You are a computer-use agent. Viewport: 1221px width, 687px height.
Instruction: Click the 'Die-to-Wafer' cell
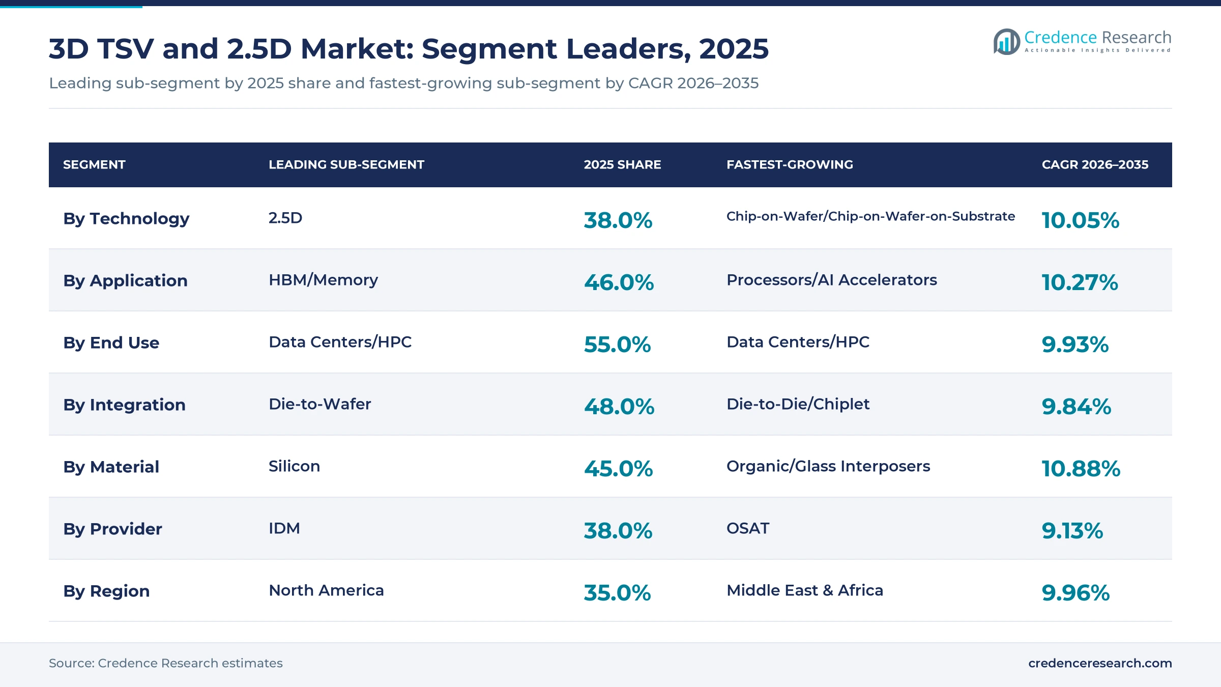pyautogui.click(x=320, y=404)
